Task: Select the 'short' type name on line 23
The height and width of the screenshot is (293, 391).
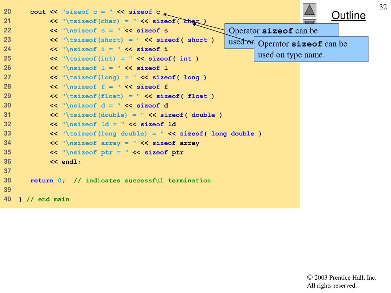Action: [197, 40]
